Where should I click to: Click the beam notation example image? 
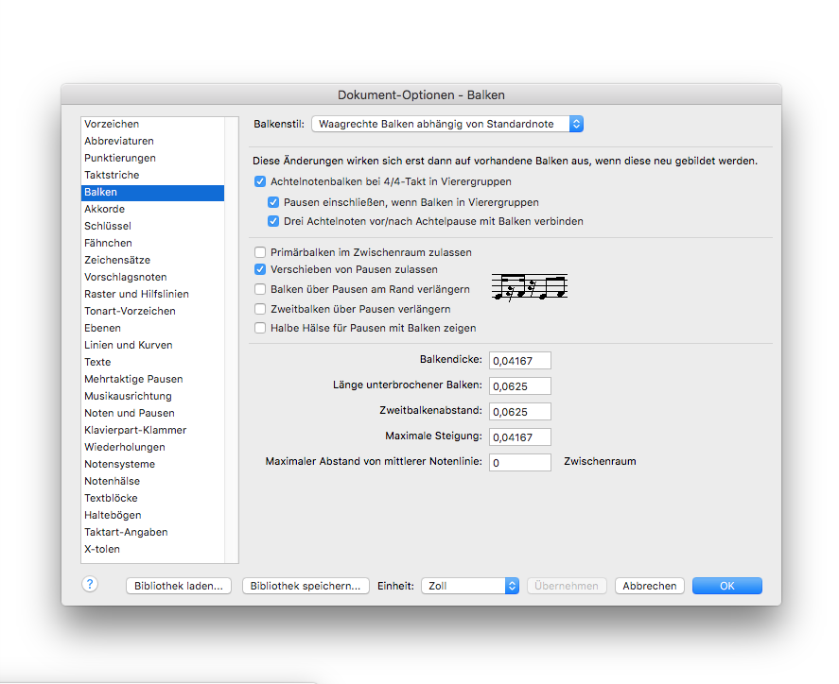pyautogui.click(x=529, y=287)
